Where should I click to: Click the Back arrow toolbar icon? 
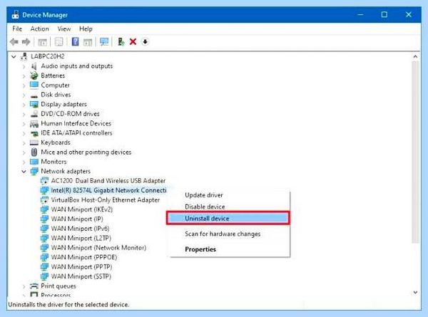tap(14, 42)
